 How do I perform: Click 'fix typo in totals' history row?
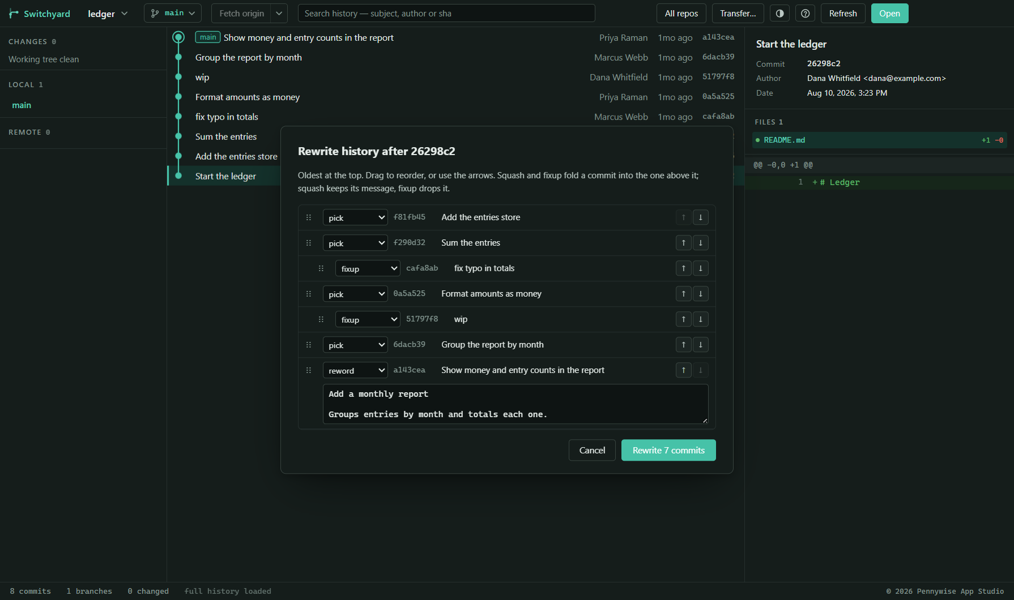tap(456, 117)
